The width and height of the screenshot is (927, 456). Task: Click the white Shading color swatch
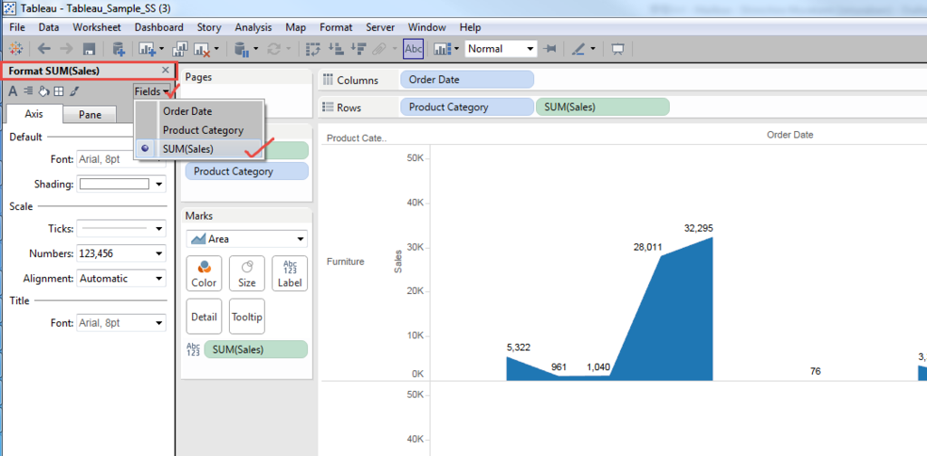point(114,185)
